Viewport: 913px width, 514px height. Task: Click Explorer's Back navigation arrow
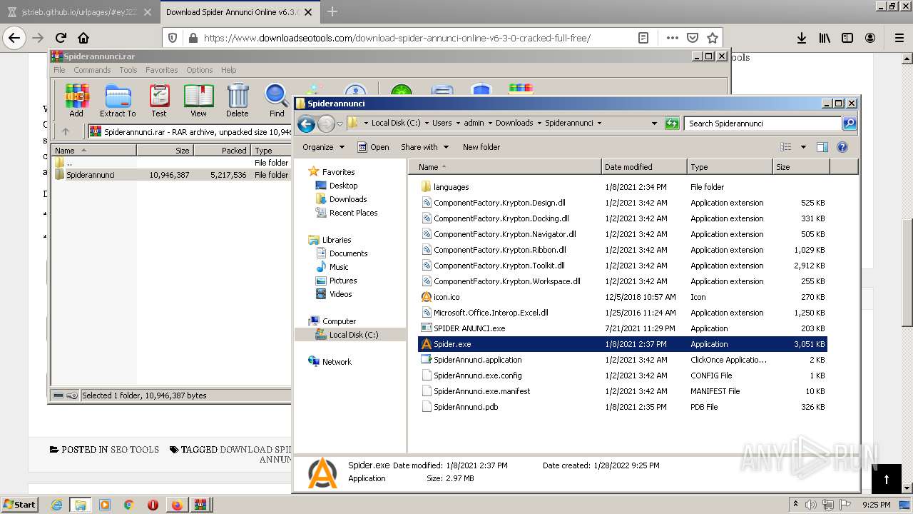307,124
